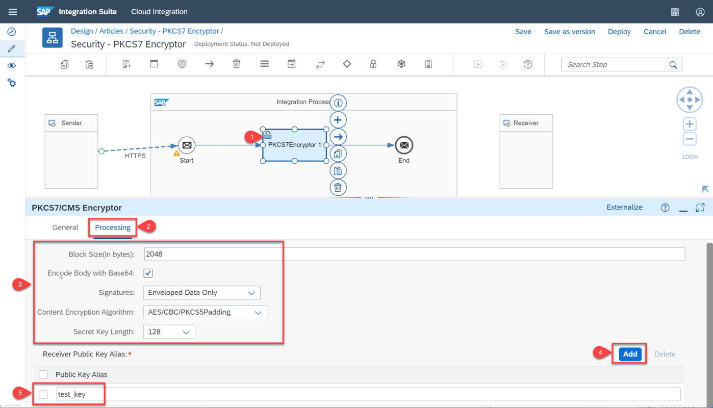Switch to the General tab
This screenshot has height=408, width=713.
click(x=65, y=227)
